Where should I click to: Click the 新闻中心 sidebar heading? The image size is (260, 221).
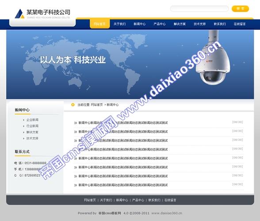point(22,110)
